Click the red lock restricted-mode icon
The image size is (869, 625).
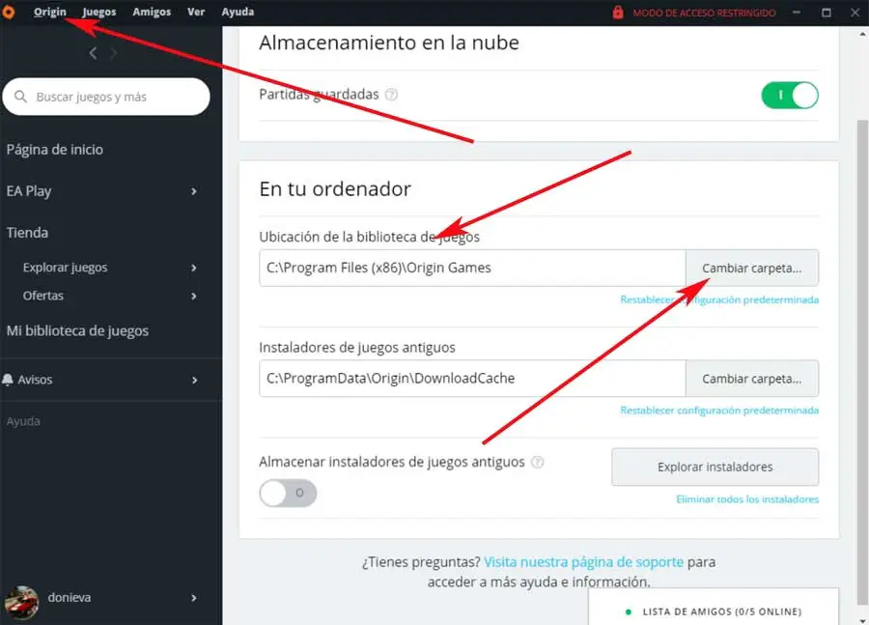617,13
